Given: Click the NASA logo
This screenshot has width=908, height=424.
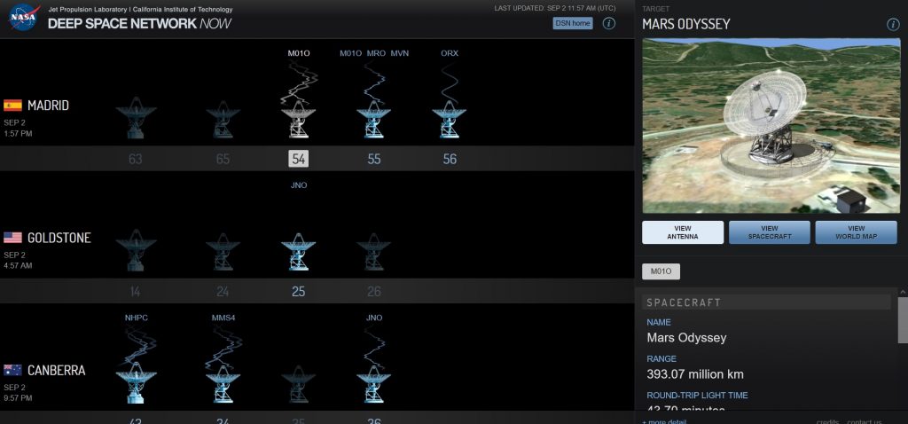Looking at the screenshot, I should point(24,17).
